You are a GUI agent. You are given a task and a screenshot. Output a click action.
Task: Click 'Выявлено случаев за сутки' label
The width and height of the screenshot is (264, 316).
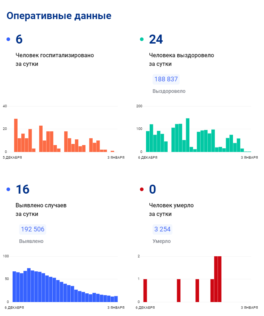pyautogui.click(x=41, y=209)
